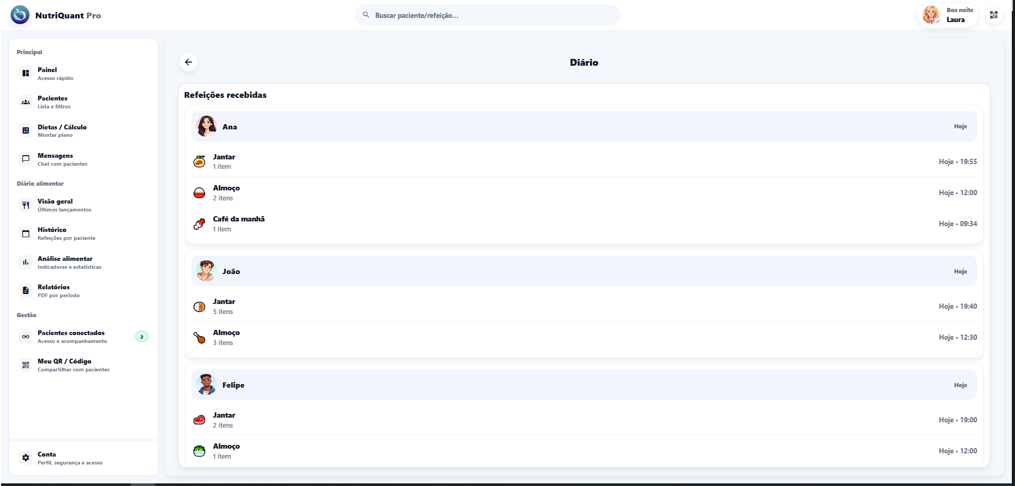The height and width of the screenshot is (486, 1015).
Task: Select Felipe's patient header row
Action: tap(584, 385)
